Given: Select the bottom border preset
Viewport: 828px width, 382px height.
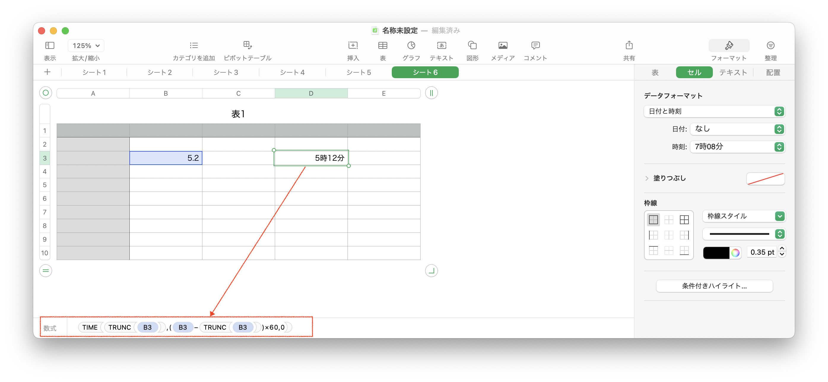Looking at the screenshot, I should point(684,251).
